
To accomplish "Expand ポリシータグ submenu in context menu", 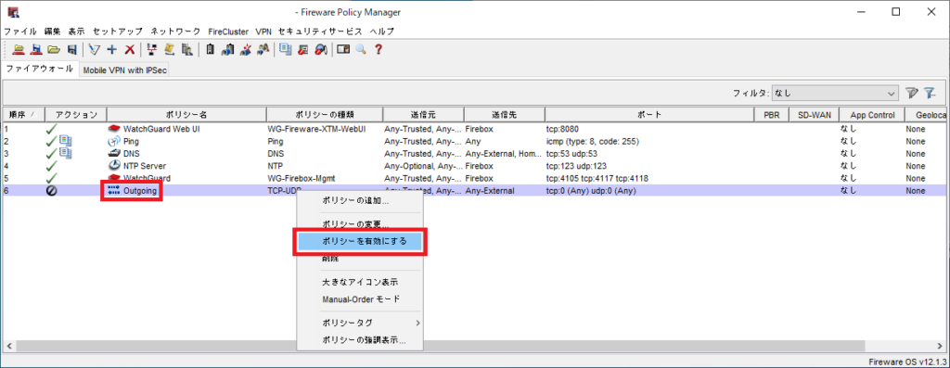I will pyautogui.click(x=370, y=323).
